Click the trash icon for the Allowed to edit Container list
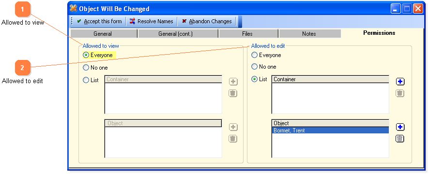429x174 pixels. click(x=400, y=93)
